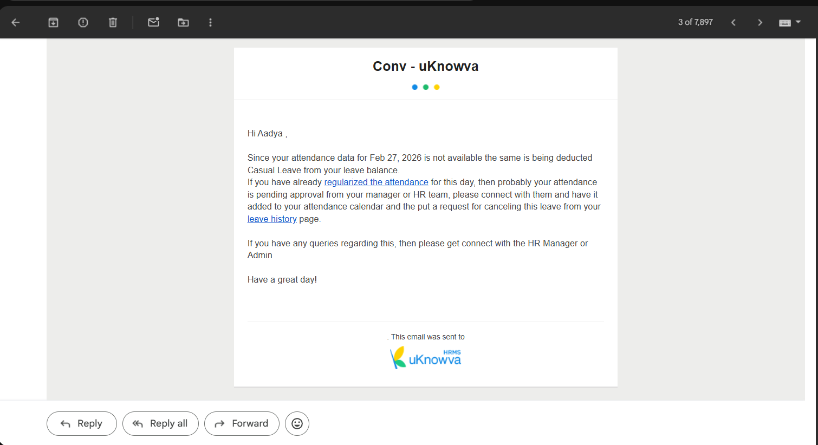Delete this email with the trash icon
This screenshot has width=818, height=445.
click(x=113, y=22)
